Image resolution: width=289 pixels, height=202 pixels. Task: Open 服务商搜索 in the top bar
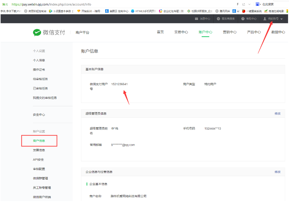[x=226, y=19]
